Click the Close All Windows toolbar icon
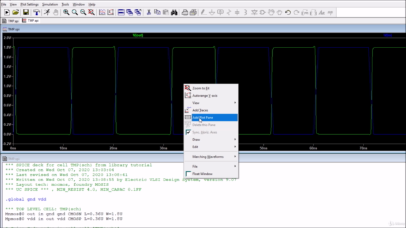 point(138,12)
